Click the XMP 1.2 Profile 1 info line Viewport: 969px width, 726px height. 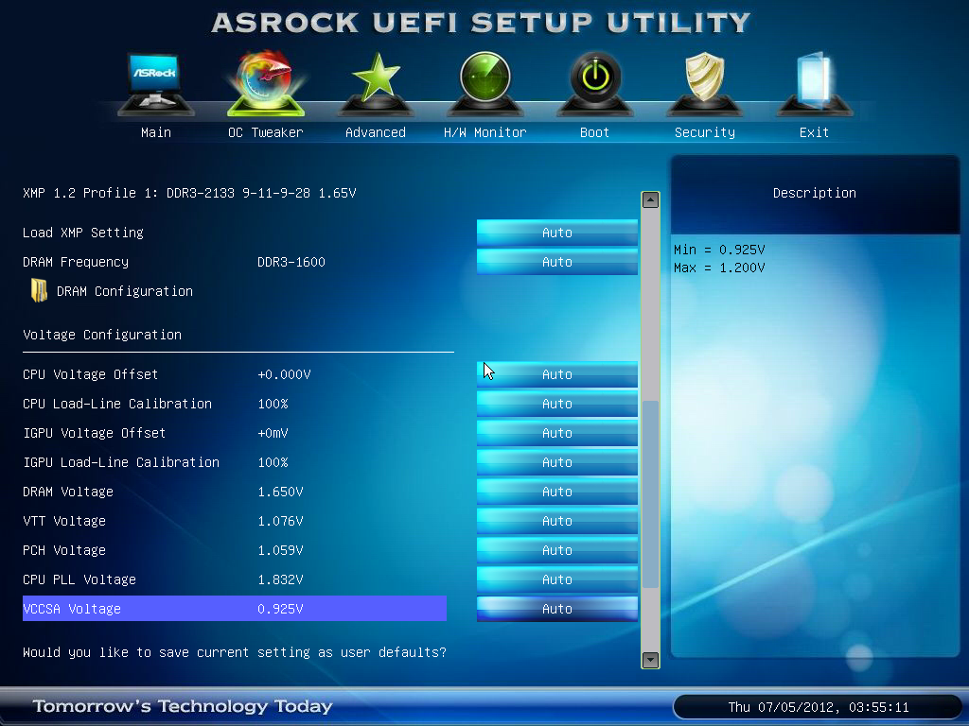click(x=189, y=193)
